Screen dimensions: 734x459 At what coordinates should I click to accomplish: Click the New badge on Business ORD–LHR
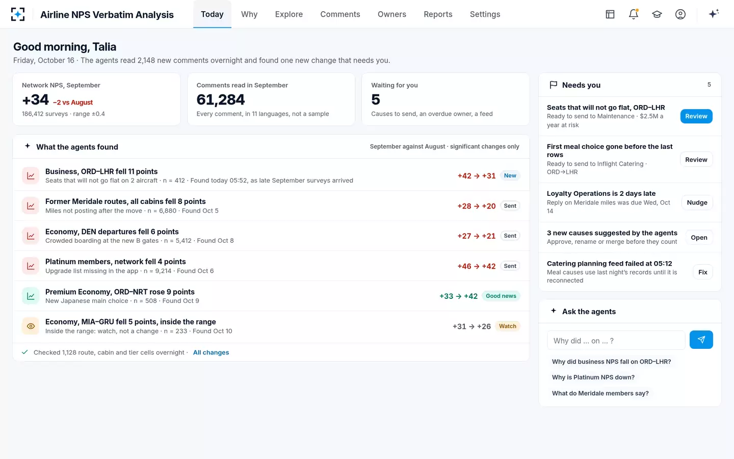tap(510, 175)
